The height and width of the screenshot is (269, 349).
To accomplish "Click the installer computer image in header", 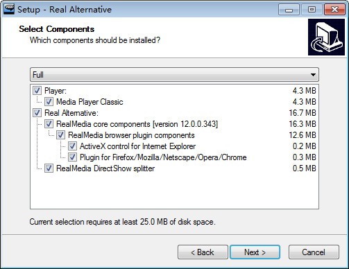I will click(x=326, y=37).
